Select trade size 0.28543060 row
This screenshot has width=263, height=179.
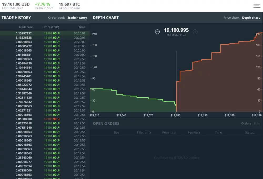click(x=45, y=157)
